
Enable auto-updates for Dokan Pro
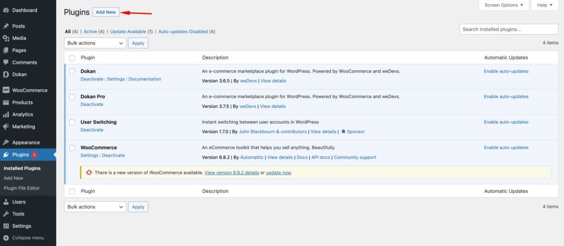tap(506, 97)
